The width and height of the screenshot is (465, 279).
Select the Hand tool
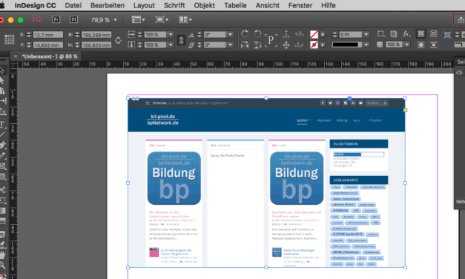tap(3, 255)
